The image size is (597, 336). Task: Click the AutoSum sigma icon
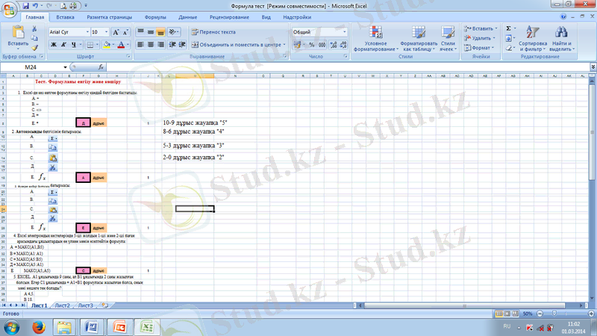point(510,28)
